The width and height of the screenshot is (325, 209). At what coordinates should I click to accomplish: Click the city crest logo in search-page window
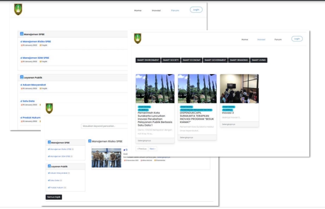(x=49, y=108)
